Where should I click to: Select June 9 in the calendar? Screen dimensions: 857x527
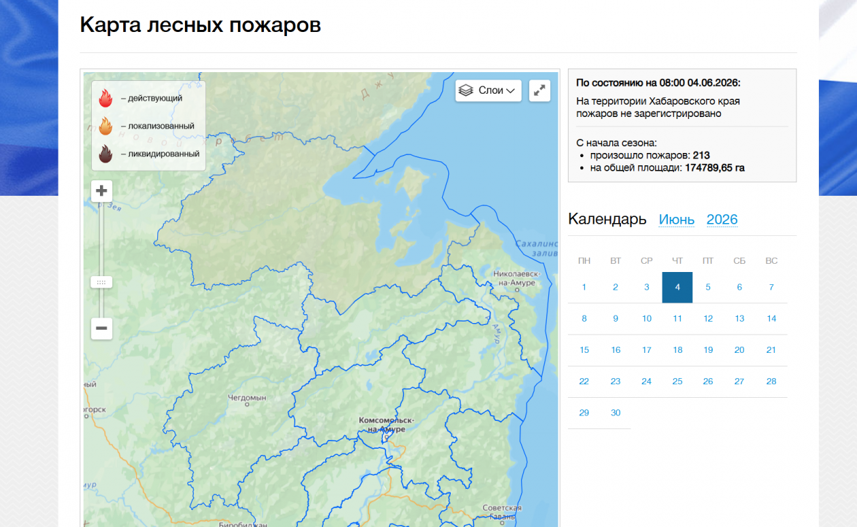point(616,318)
